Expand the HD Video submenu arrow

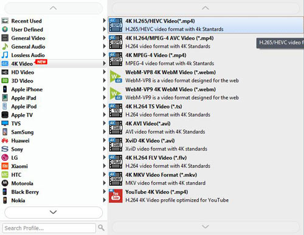click(x=104, y=72)
